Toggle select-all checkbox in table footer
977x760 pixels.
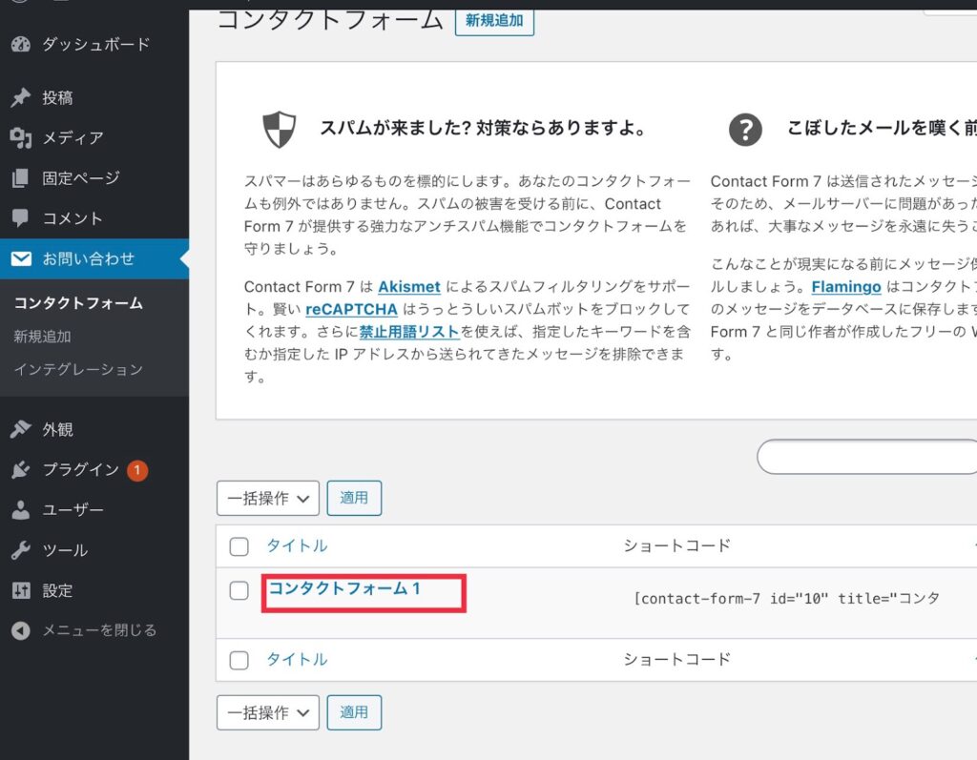coord(239,660)
